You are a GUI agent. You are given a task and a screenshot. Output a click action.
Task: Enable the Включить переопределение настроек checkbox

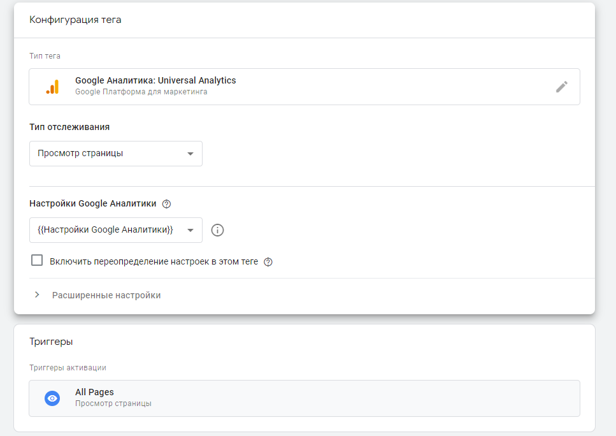[37, 261]
